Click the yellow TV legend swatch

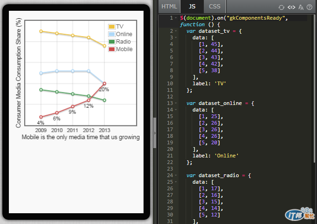[x=112, y=27]
